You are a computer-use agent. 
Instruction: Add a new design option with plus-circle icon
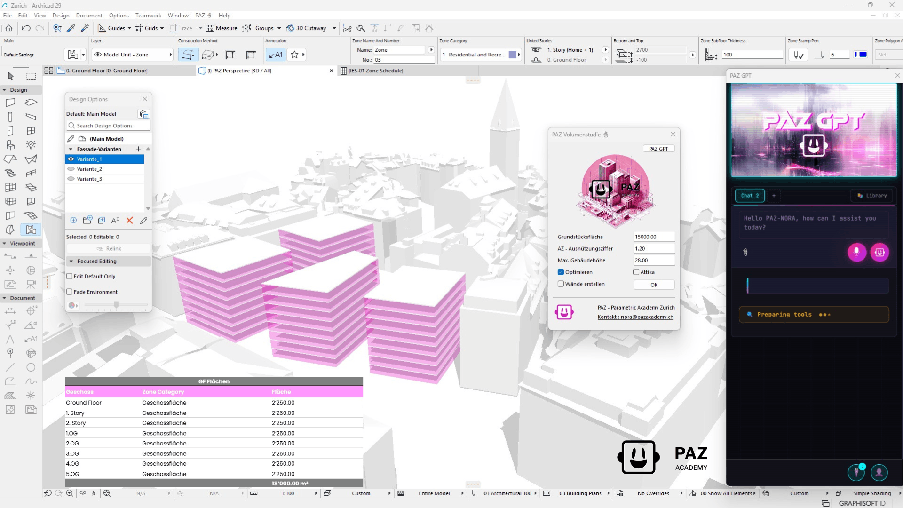[x=73, y=220]
